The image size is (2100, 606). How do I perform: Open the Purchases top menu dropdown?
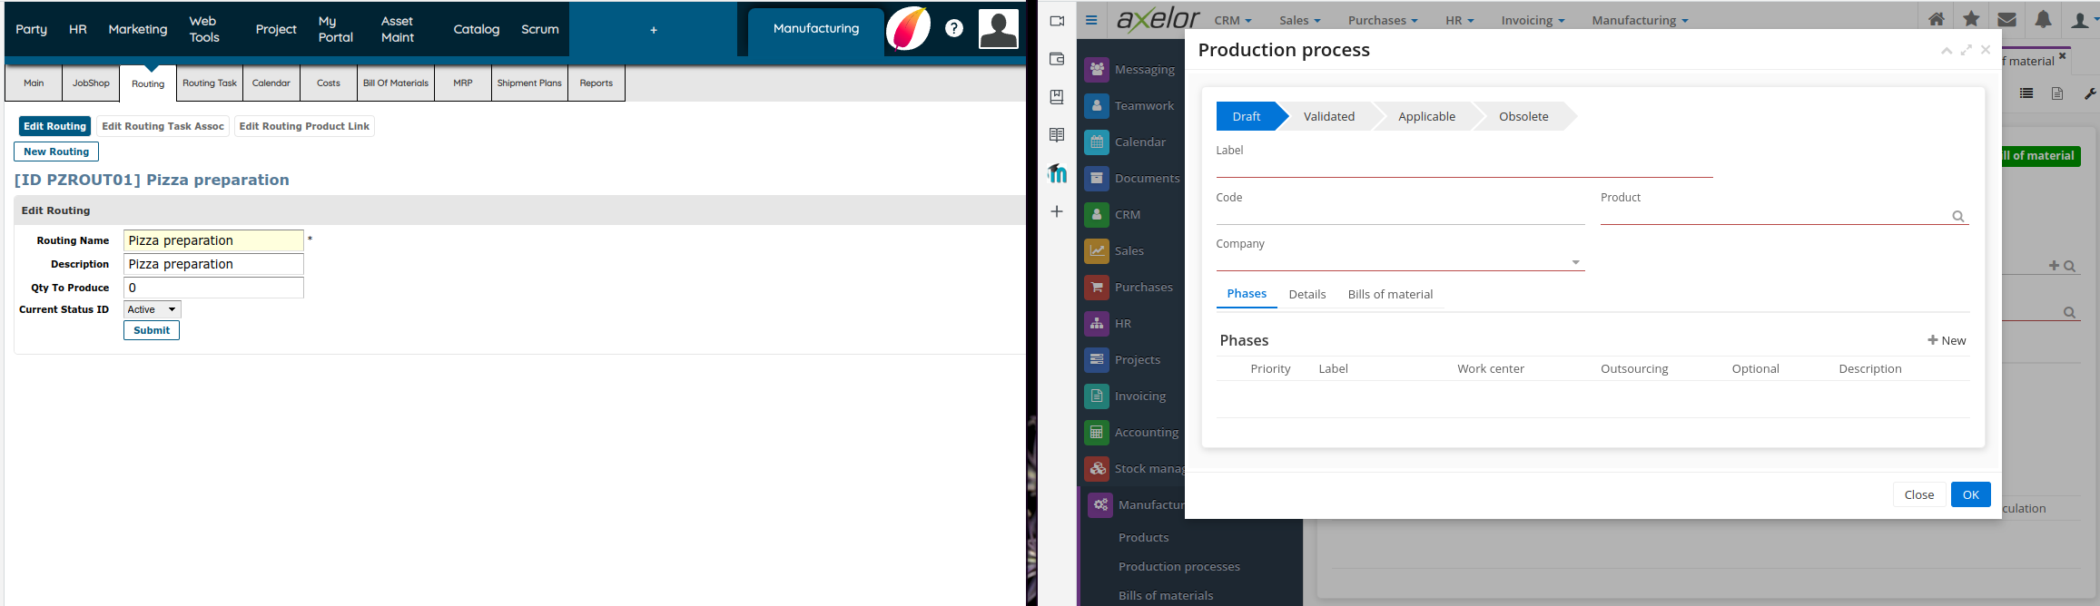(1382, 20)
